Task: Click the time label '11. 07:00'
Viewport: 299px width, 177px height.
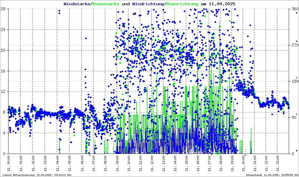Action: click(94, 164)
